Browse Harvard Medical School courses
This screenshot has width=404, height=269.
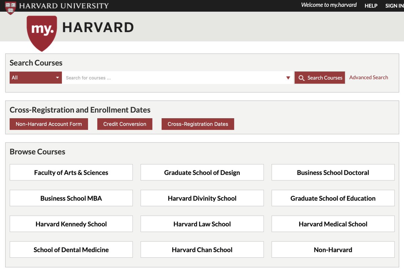tap(333, 224)
